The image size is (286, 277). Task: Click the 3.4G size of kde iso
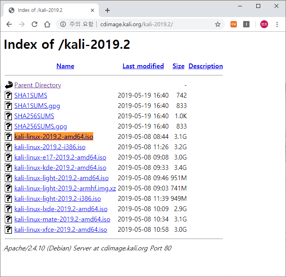(x=180, y=168)
